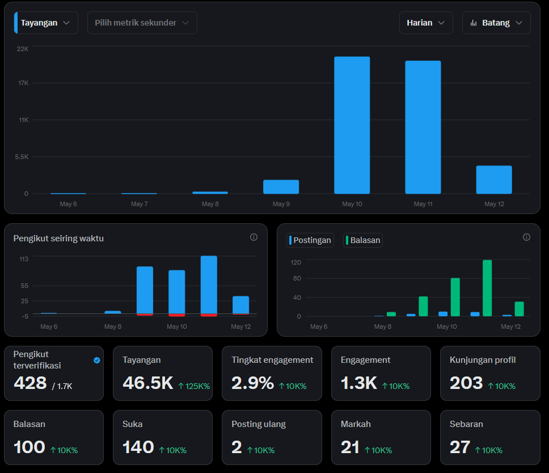Select the May 12 views bar
Viewport: 549px width, 473px height.
coord(494,180)
